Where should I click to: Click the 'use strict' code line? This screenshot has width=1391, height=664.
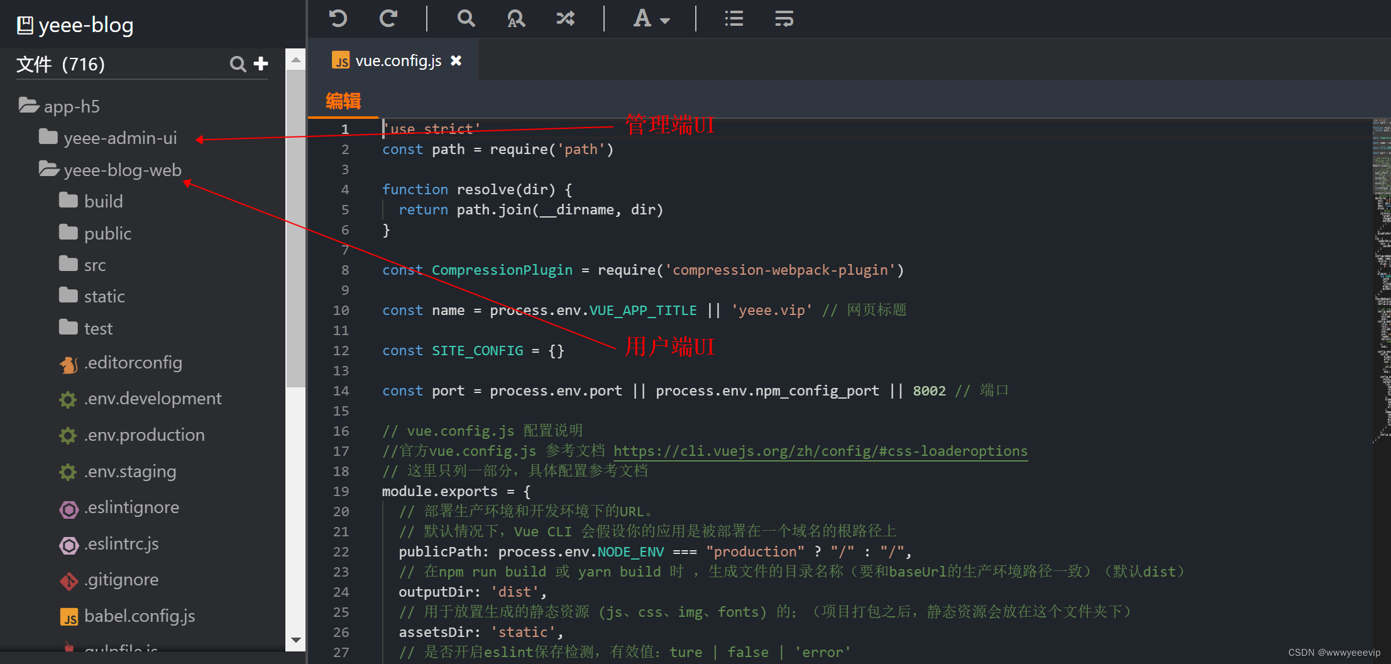[x=432, y=129]
